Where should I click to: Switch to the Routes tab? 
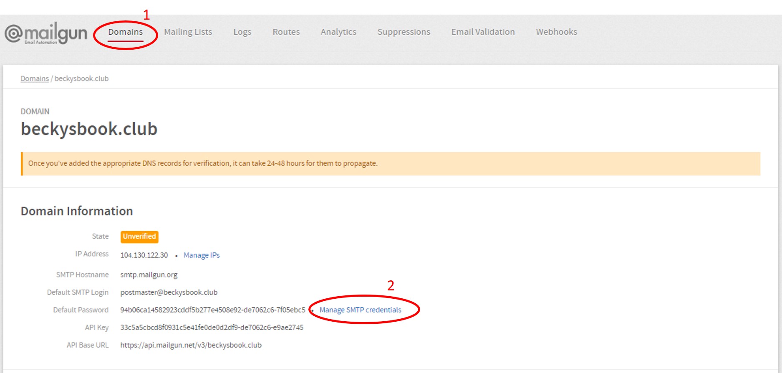[x=286, y=32]
